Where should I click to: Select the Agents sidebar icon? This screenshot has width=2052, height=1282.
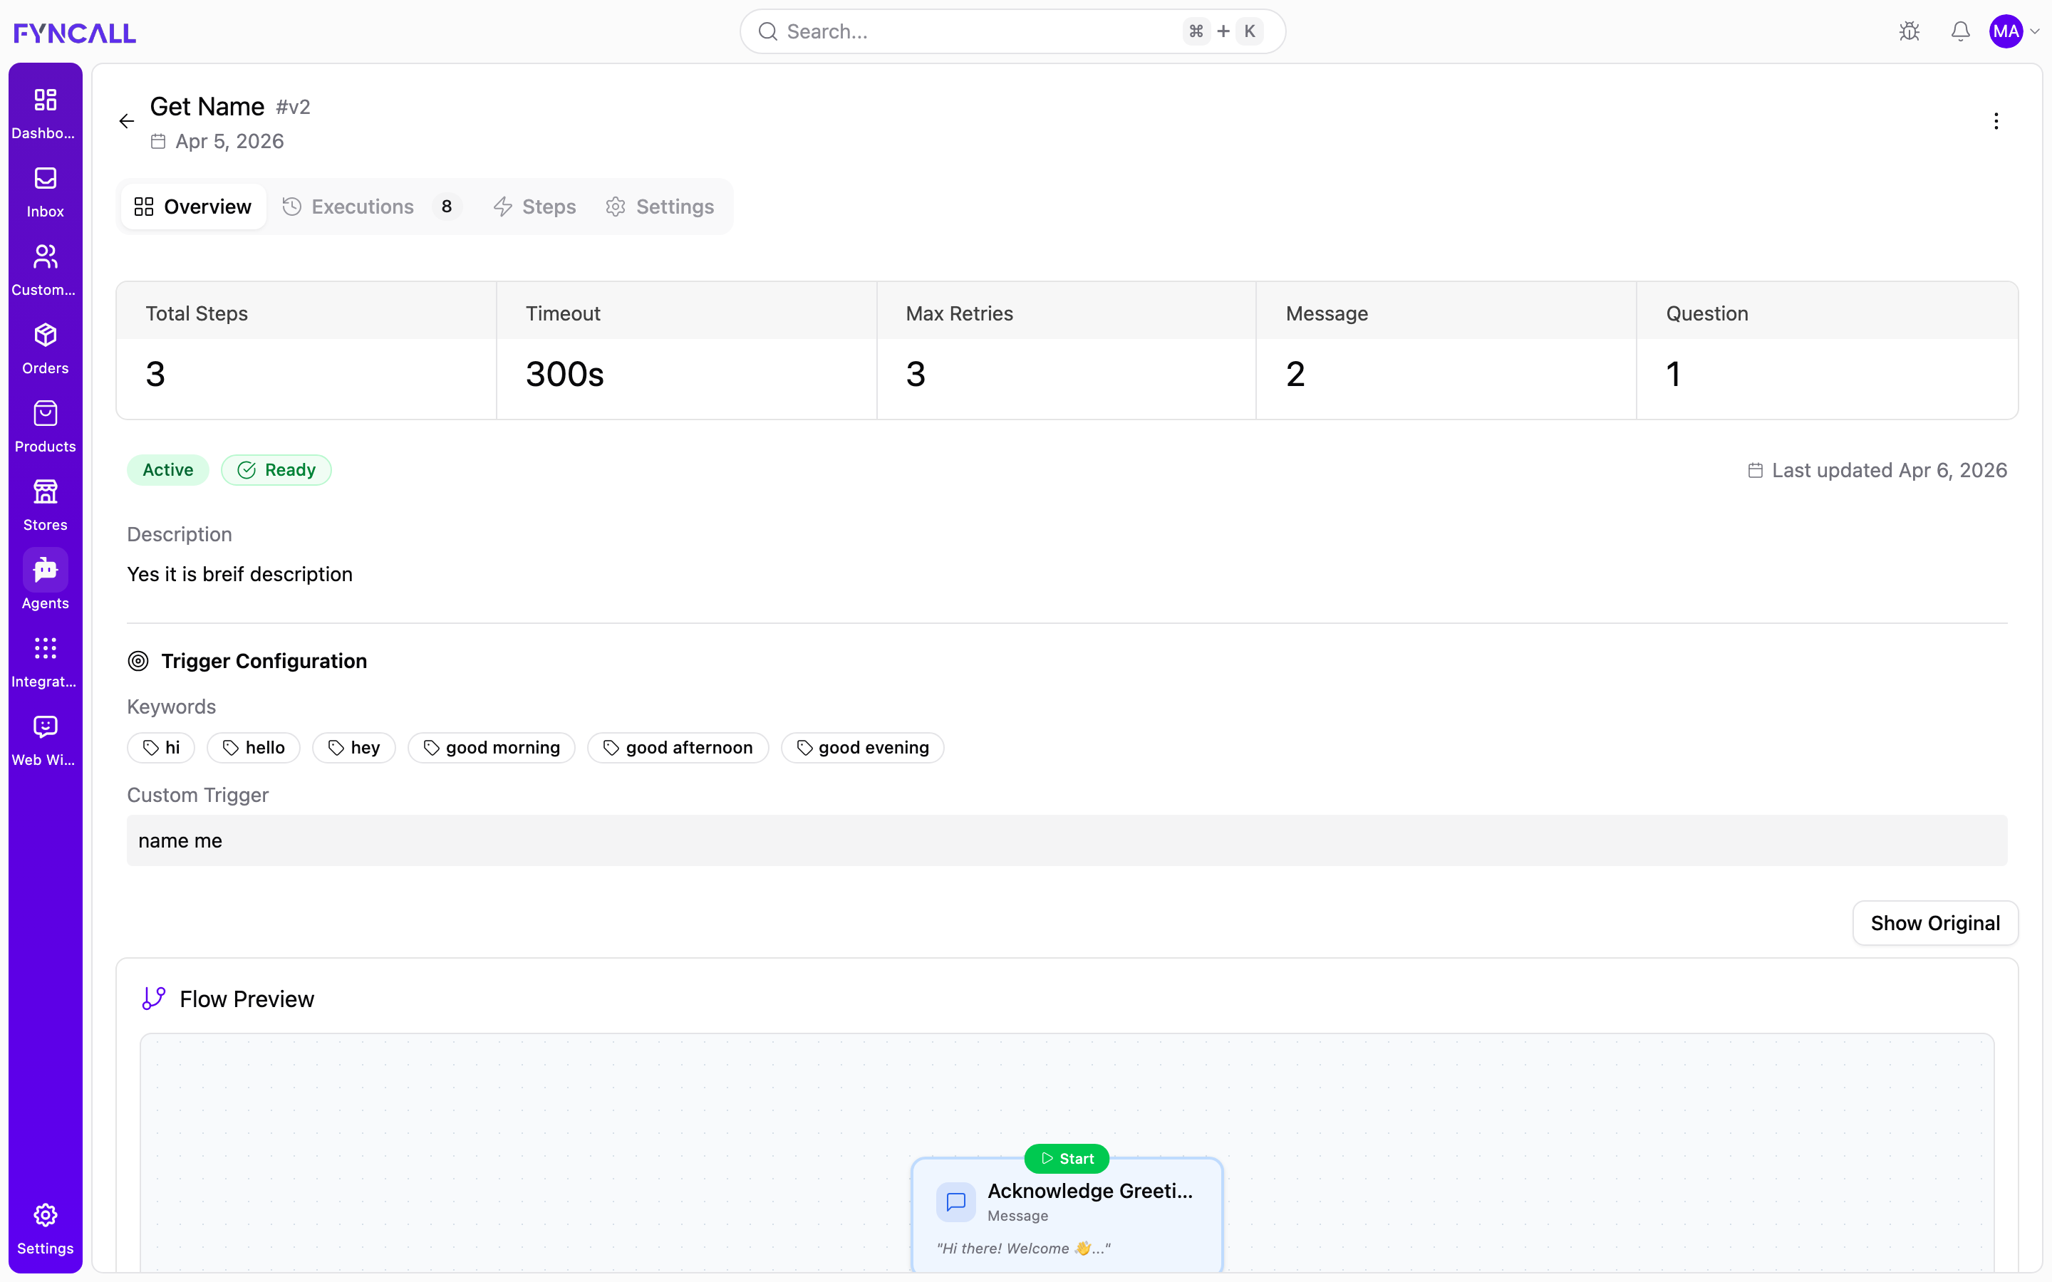click(x=45, y=570)
